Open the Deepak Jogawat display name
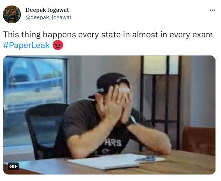The width and height of the screenshot is (221, 181). point(47,10)
